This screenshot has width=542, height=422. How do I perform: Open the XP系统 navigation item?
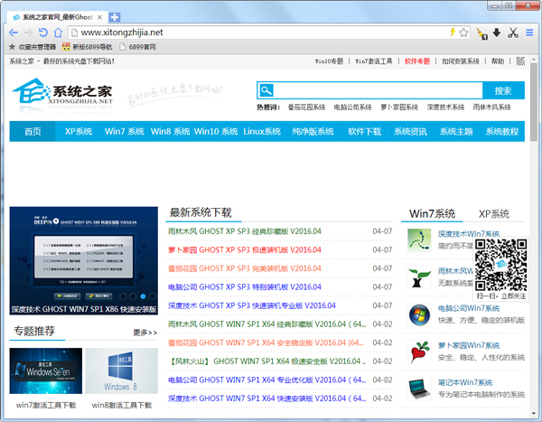(79, 131)
